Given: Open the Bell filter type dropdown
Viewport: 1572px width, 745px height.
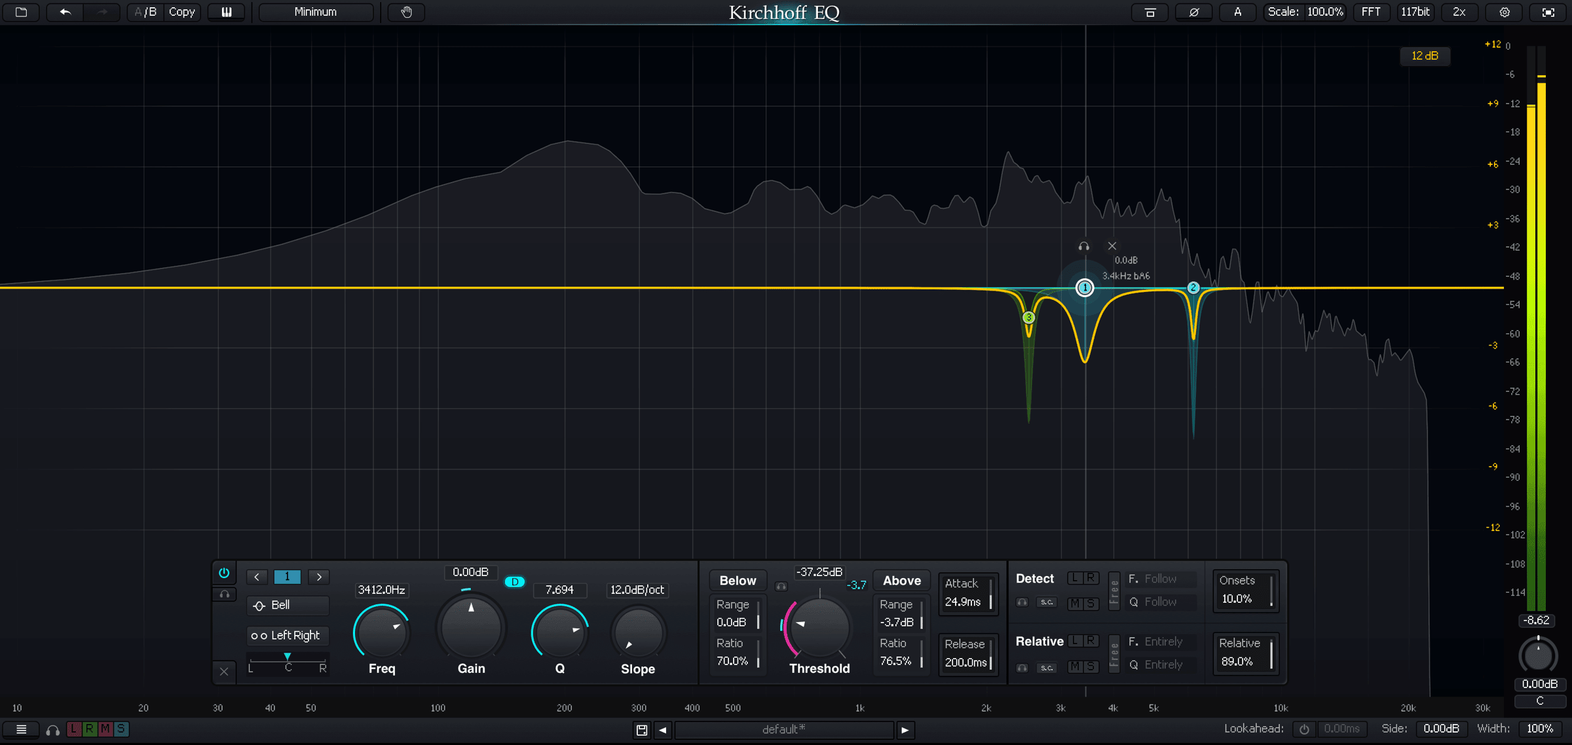Looking at the screenshot, I should pos(288,605).
